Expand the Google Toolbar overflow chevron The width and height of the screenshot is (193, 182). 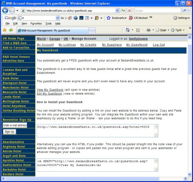[x=151, y=17]
